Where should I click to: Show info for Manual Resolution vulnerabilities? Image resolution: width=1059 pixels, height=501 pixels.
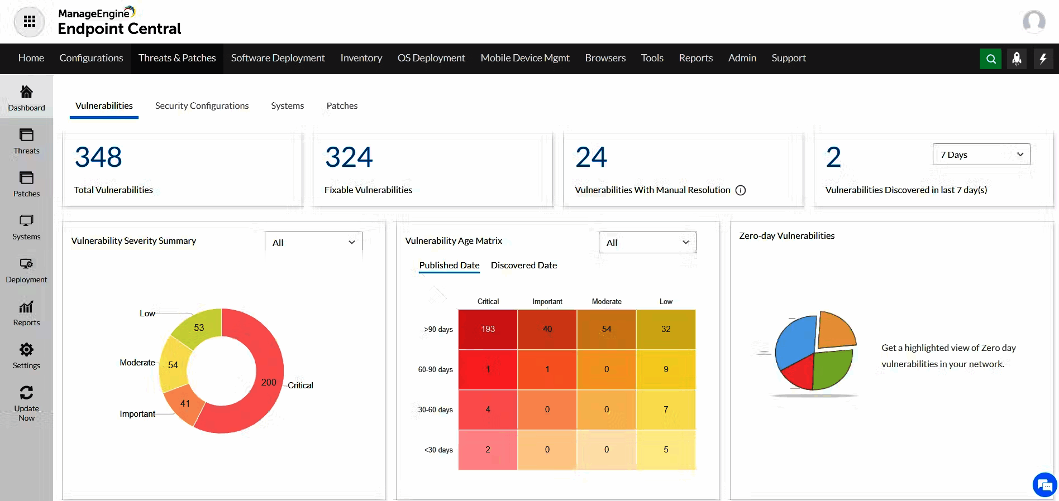tap(741, 190)
